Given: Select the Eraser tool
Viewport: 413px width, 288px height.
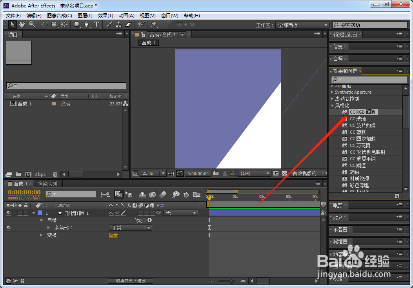Looking at the screenshot, I should point(129,25).
